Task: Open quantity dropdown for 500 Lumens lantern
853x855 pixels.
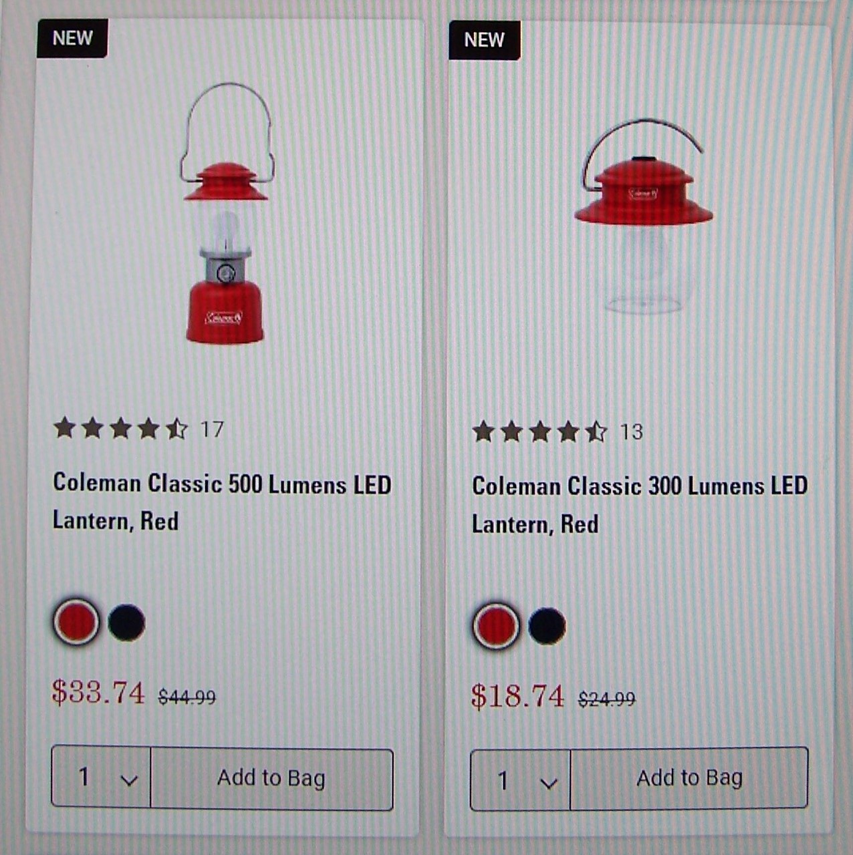Action: point(101,778)
